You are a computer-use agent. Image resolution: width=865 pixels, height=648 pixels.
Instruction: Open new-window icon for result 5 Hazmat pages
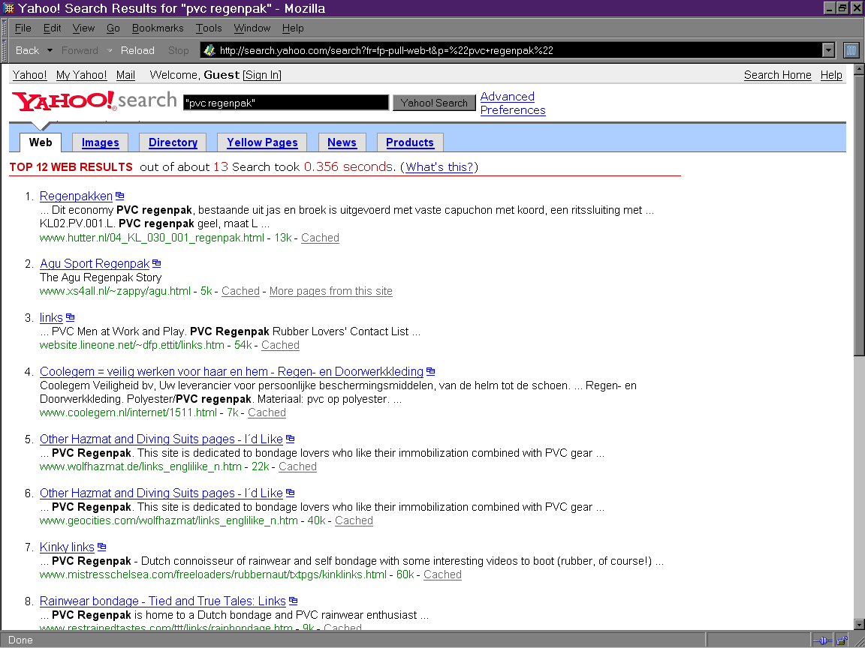[x=290, y=439]
